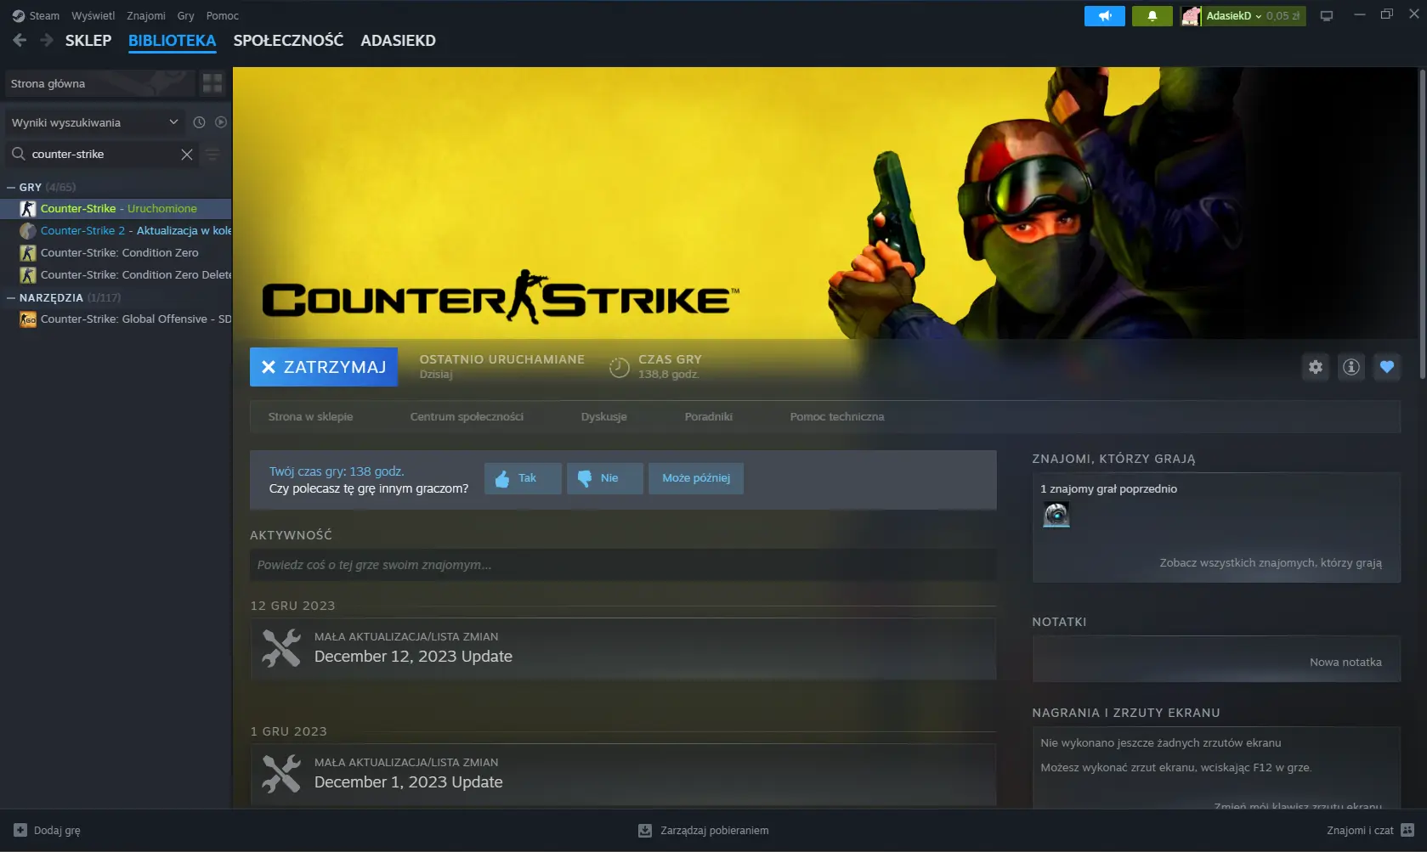Open the SPOŁECZNOŚĆ tab
The width and height of the screenshot is (1427, 852).
point(289,41)
